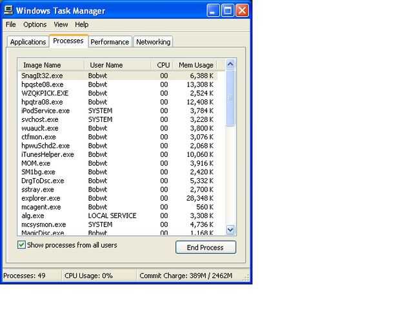Select the iTunesHelper.exe process
400x320 pixels.
pyautogui.click(x=117, y=154)
